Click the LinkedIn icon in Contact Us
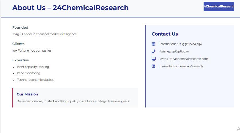Image resolution: width=240 pixels, height=133 pixels. 153,66
